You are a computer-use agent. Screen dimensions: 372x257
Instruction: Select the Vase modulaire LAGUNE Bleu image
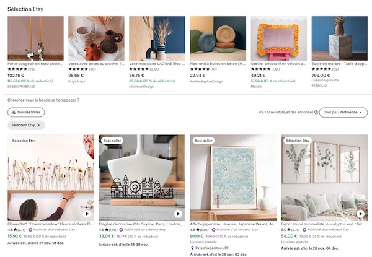(157, 38)
